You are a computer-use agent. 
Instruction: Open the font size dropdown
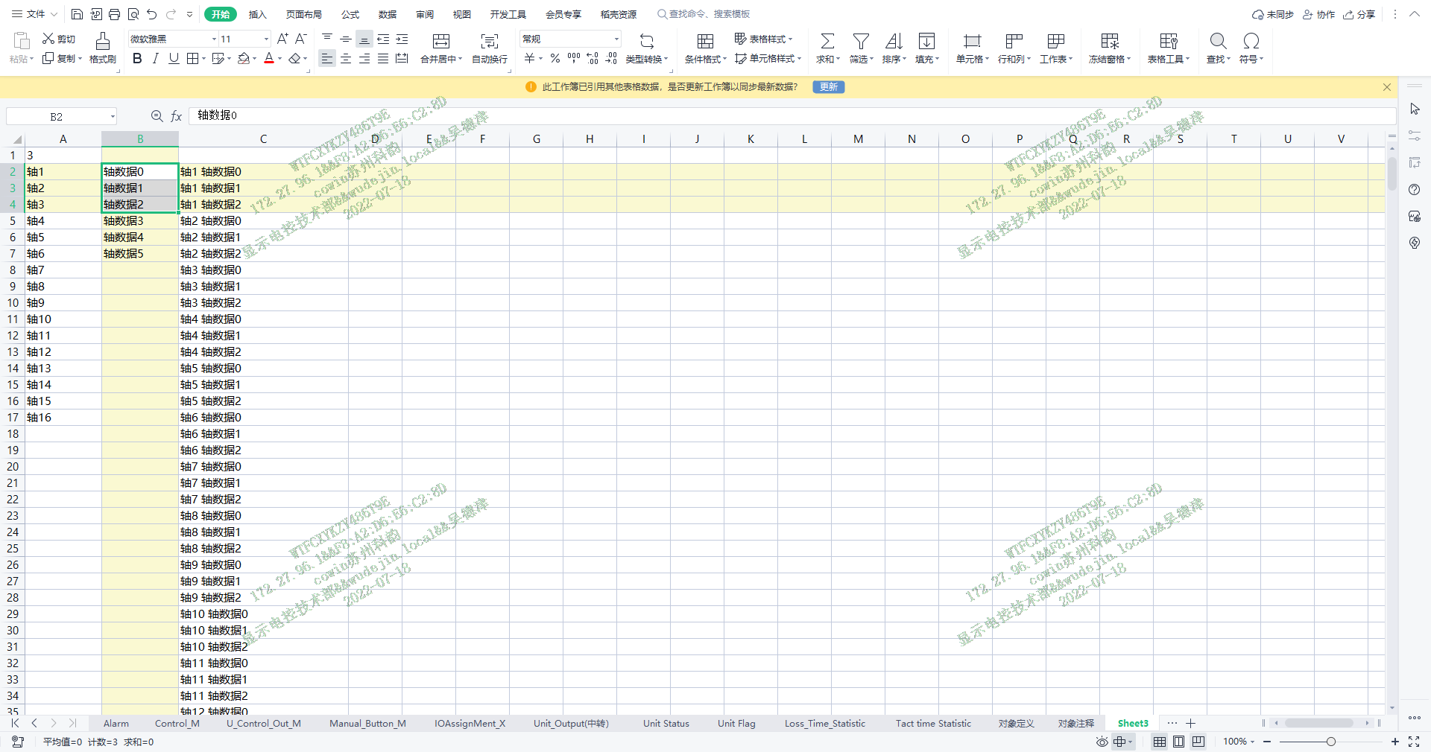266,39
